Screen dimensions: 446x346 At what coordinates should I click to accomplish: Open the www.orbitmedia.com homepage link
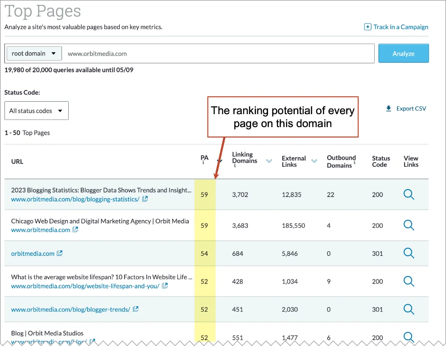pyautogui.click(x=41, y=230)
